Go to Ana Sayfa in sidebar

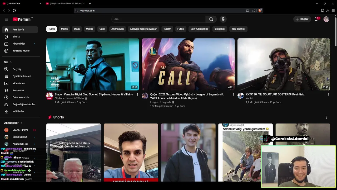(20, 30)
